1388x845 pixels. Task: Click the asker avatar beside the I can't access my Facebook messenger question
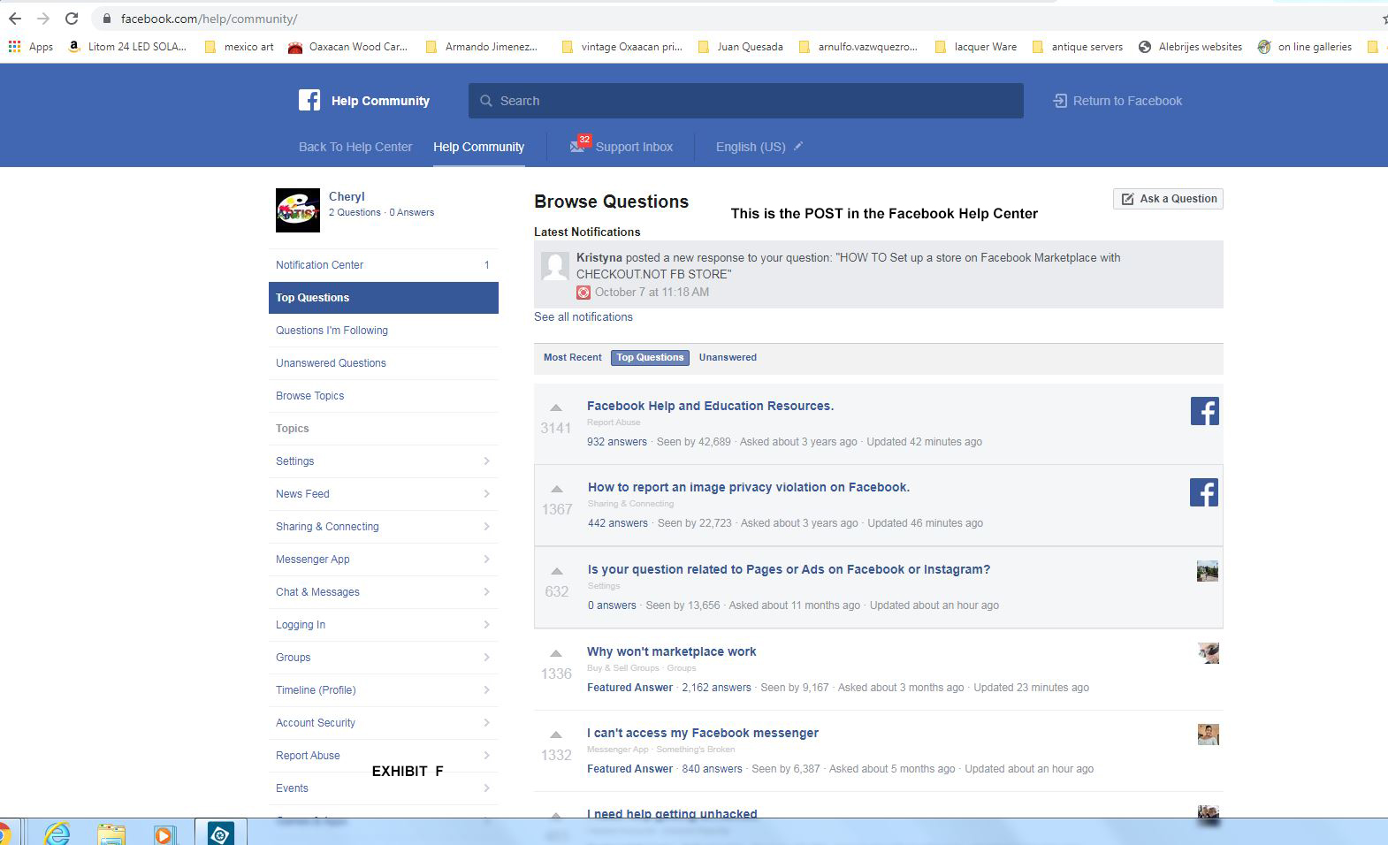[1209, 735]
